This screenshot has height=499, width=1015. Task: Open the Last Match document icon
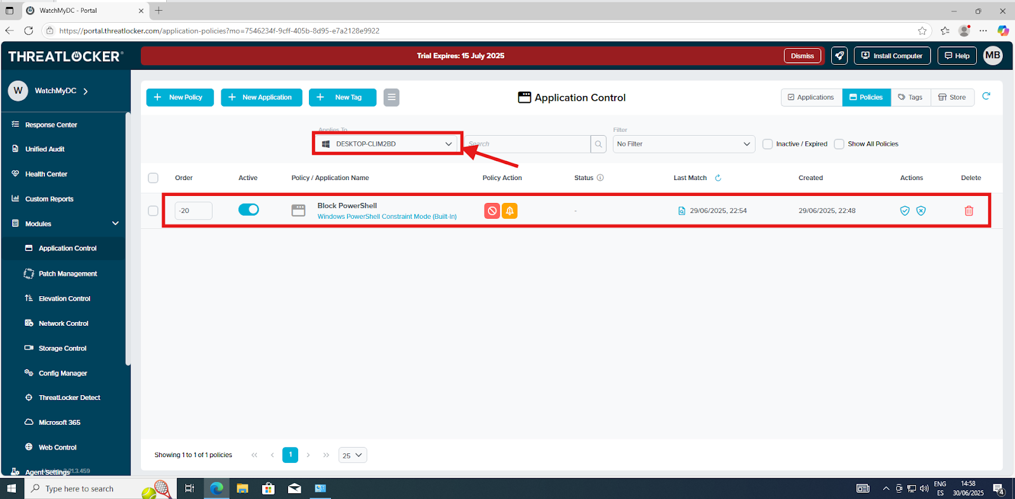pyautogui.click(x=682, y=211)
